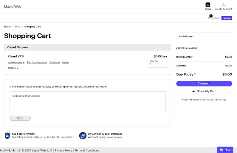Expand the Apply Coupon dropdown
The width and height of the screenshot is (237, 153).
coord(204,36)
